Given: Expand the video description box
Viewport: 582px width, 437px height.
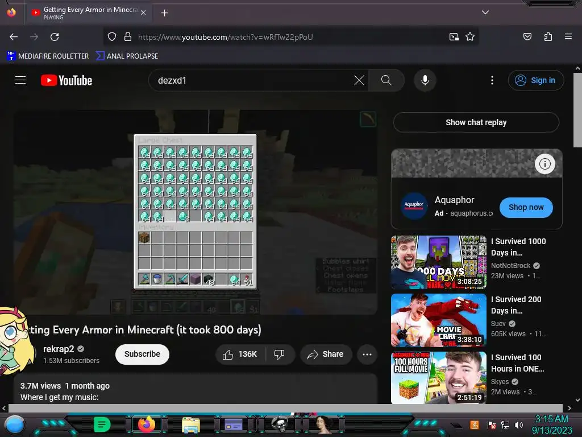Looking at the screenshot, I should pos(196,389).
